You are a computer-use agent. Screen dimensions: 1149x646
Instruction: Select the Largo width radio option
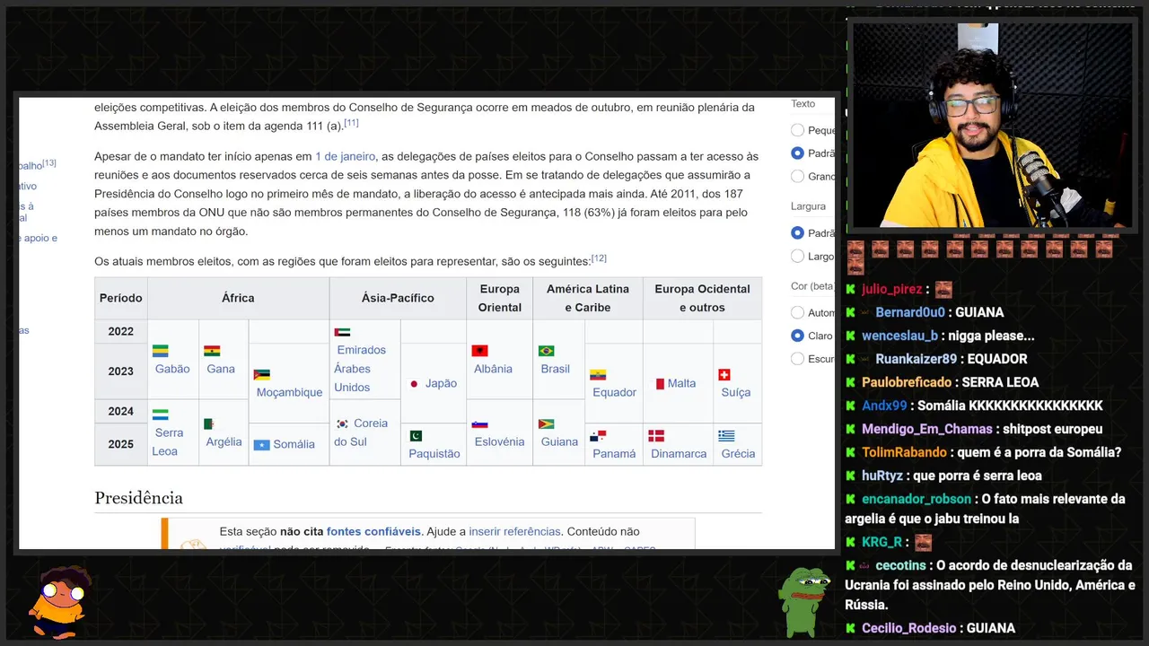(x=797, y=256)
